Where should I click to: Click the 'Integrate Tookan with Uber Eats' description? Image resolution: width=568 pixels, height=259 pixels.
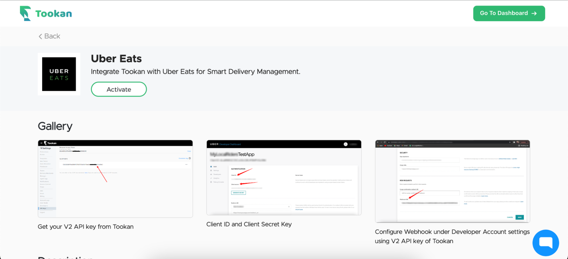click(195, 72)
